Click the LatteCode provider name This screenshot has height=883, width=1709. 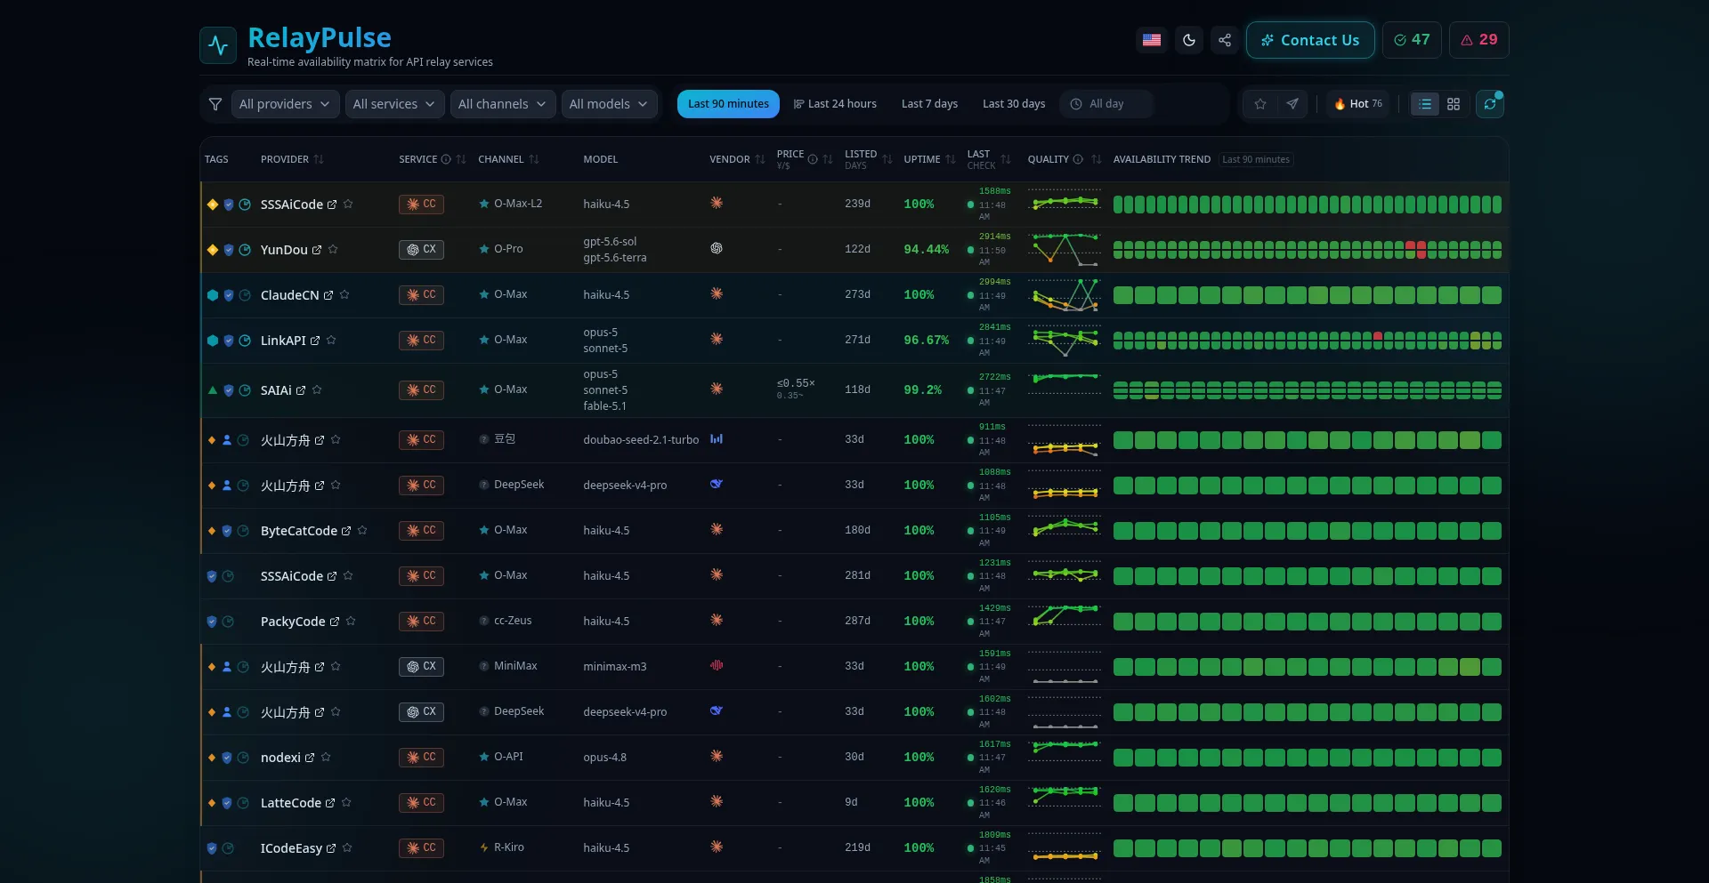291,803
